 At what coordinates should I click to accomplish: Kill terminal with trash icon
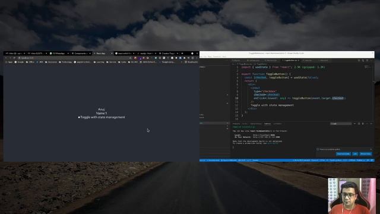(363, 124)
